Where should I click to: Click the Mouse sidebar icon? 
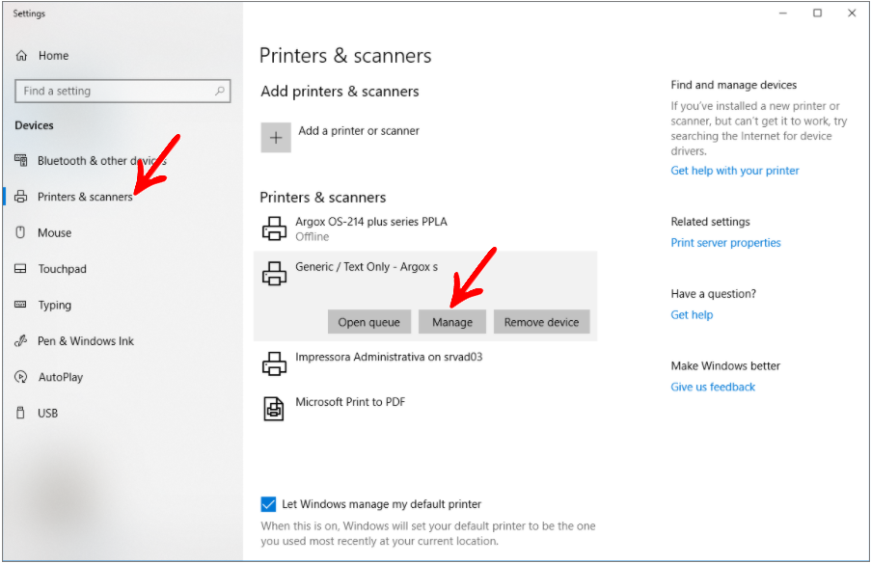point(20,232)
